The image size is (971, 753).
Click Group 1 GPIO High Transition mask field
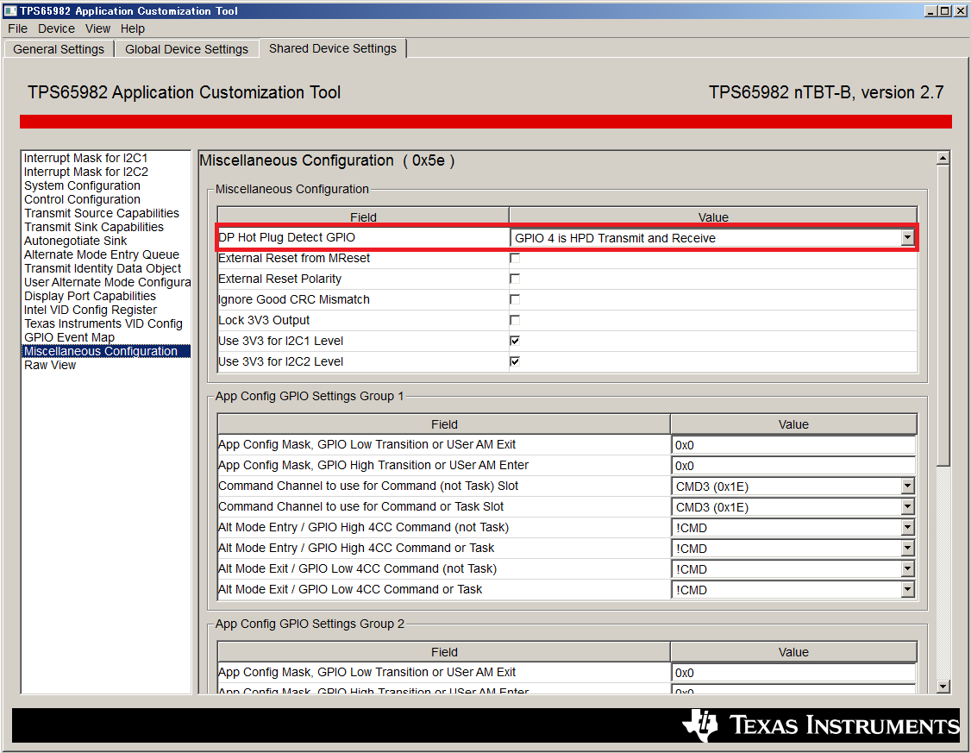(x=793, y=466)
